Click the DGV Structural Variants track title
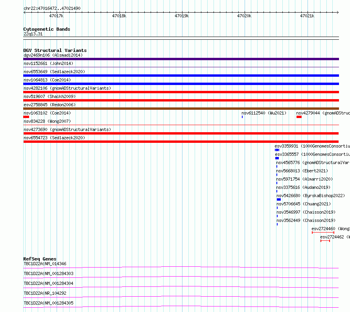This screenshot has height=312, width=350. tap(55, 50)
